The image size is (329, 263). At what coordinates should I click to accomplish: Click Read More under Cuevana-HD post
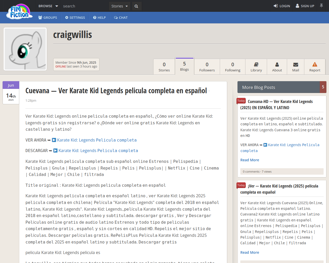tap(250, 160)
